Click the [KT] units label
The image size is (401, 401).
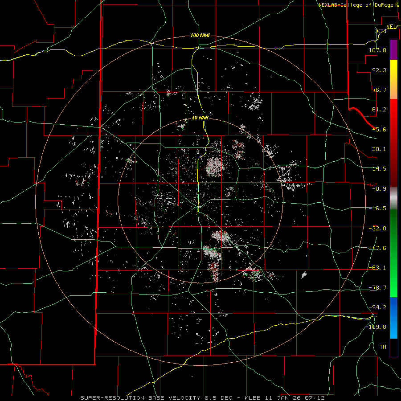tap(381, 31)
